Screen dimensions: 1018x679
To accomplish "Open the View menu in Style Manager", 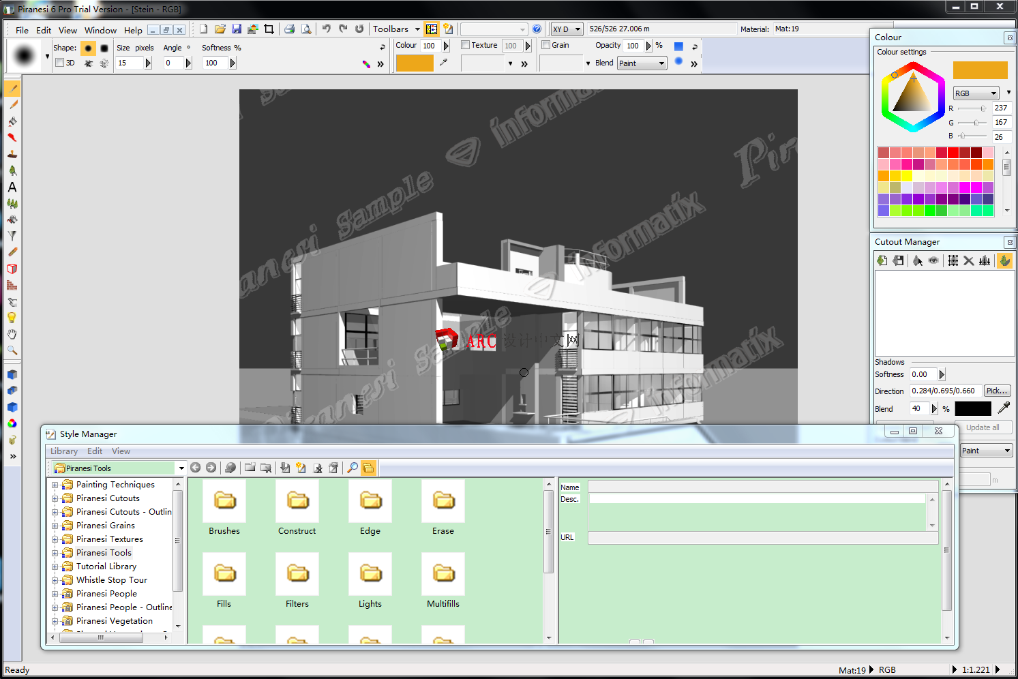I will (121, 451).
